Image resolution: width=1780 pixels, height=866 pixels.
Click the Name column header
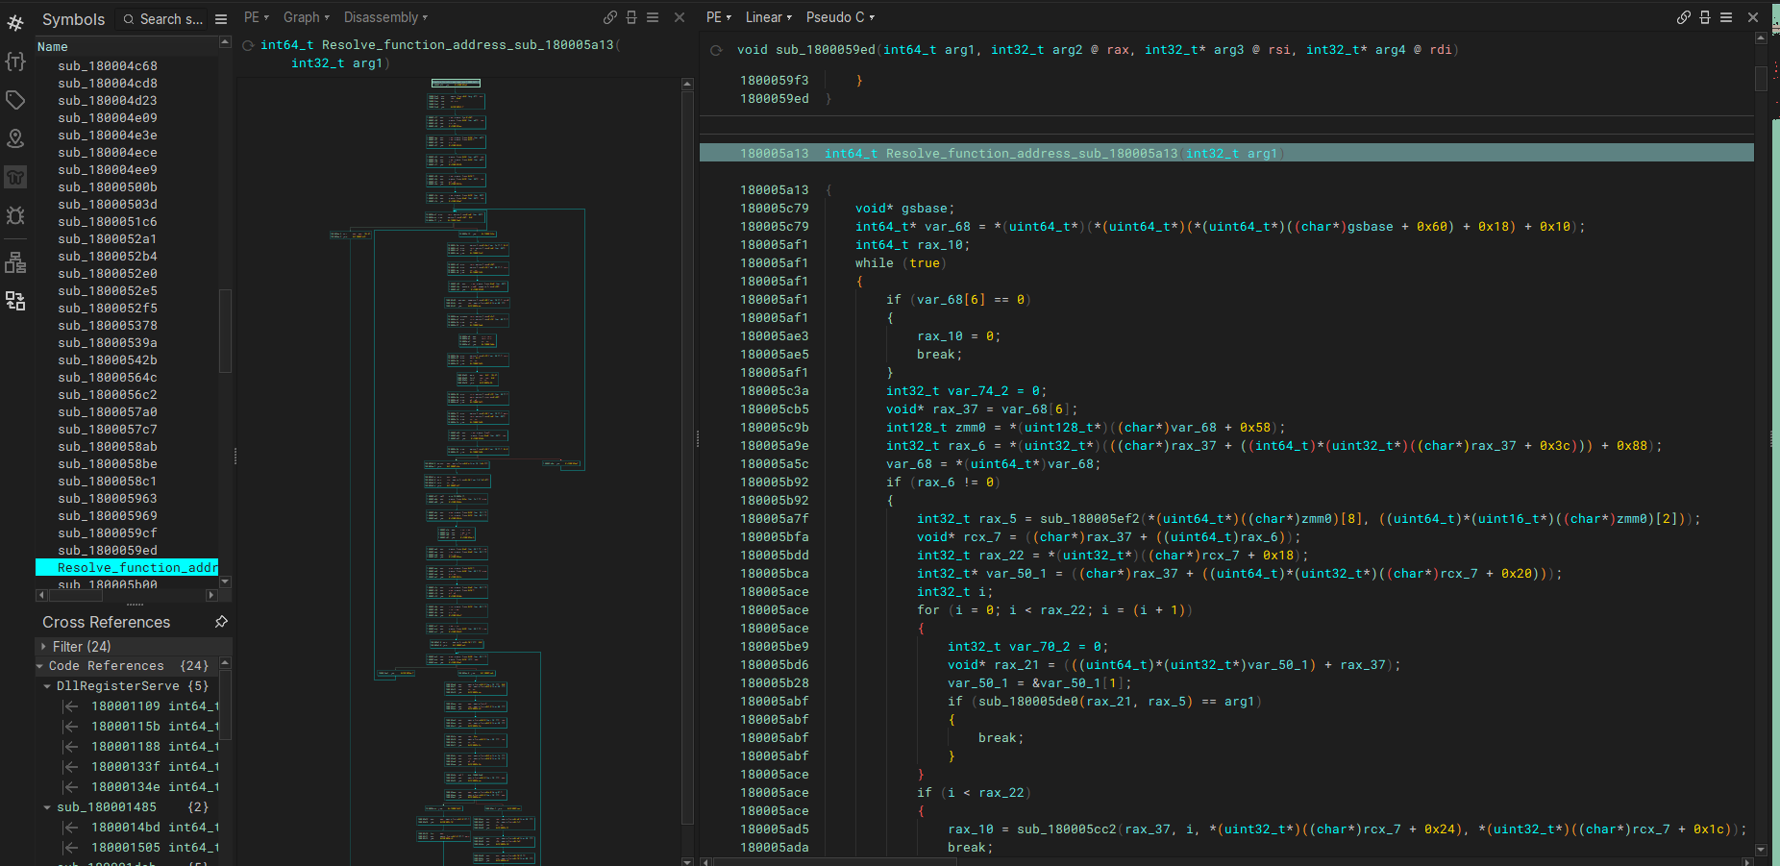tap(127, 47)
